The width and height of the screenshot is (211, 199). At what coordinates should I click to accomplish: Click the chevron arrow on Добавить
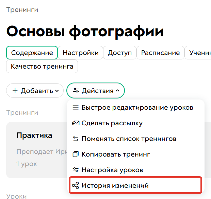pyautogui.click(x=57, y=91)
